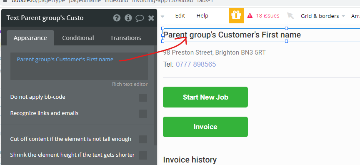360x165 pixels.
Task: Click the dynamic text expression input field
Action: (x=79, y=66)
